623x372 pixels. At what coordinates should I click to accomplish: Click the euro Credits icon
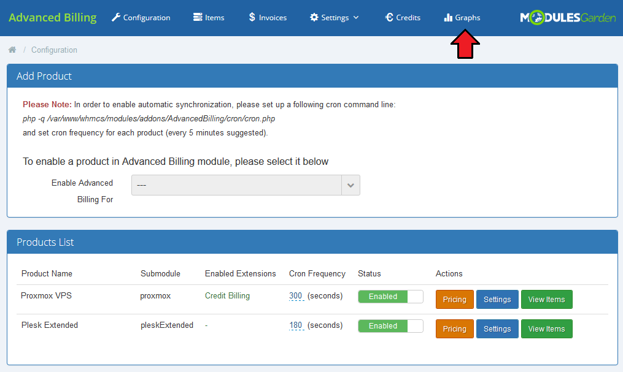[x=389, y=17]
